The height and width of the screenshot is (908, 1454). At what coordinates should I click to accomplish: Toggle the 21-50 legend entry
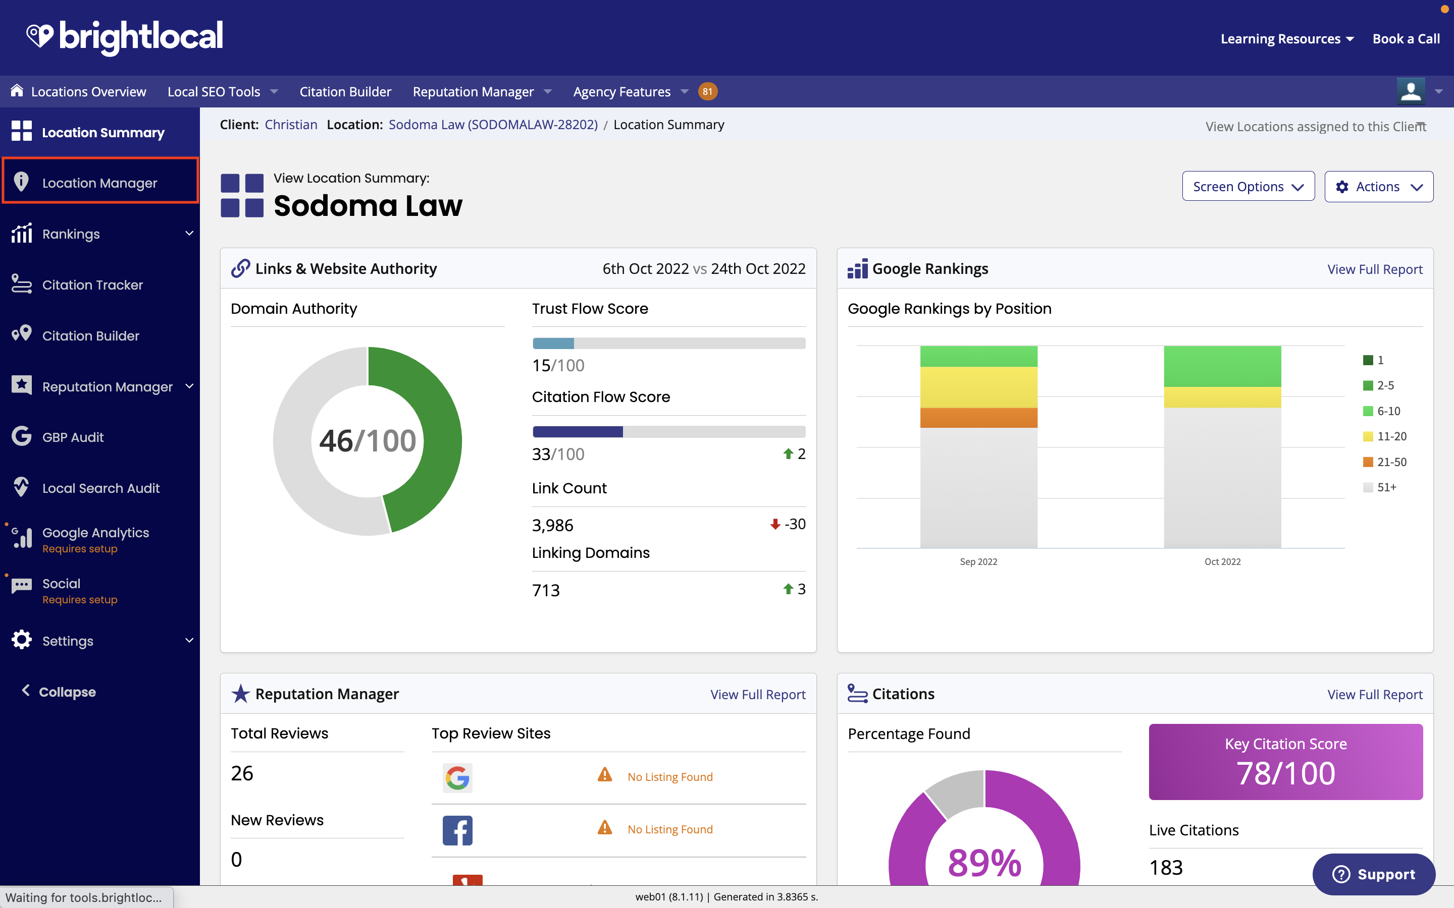pos(1384,462)
